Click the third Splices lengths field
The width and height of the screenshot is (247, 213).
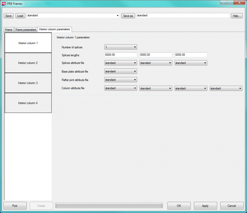pos(190,55)
